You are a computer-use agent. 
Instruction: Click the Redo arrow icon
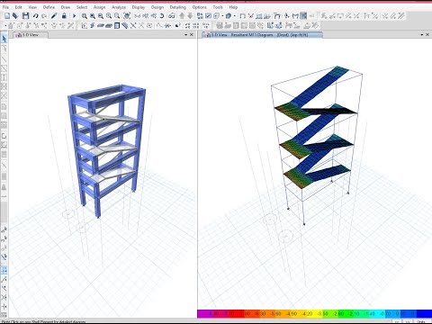click(44, 16)
